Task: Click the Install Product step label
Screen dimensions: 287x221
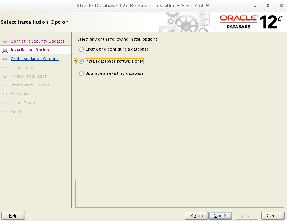Action: point(25,103)
